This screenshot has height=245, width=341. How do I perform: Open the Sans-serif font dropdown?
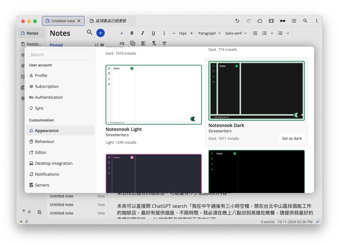click(x=236, y=33)
